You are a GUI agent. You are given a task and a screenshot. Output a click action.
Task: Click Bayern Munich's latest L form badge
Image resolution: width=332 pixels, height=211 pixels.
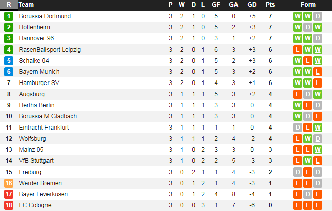tap(318, 72)
